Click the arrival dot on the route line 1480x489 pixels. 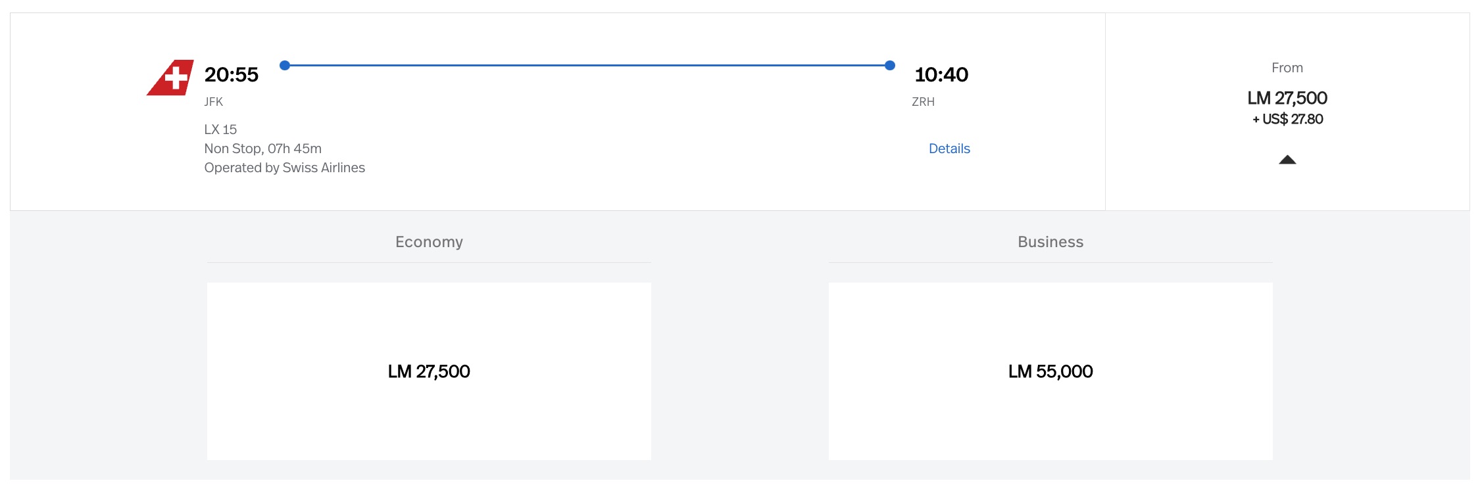(x=890, y=65)
